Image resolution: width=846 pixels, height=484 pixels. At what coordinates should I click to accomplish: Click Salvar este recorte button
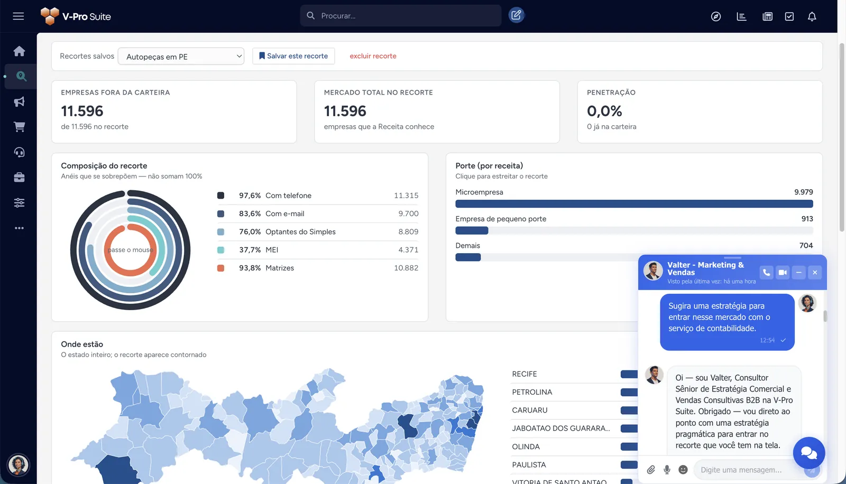293,56
